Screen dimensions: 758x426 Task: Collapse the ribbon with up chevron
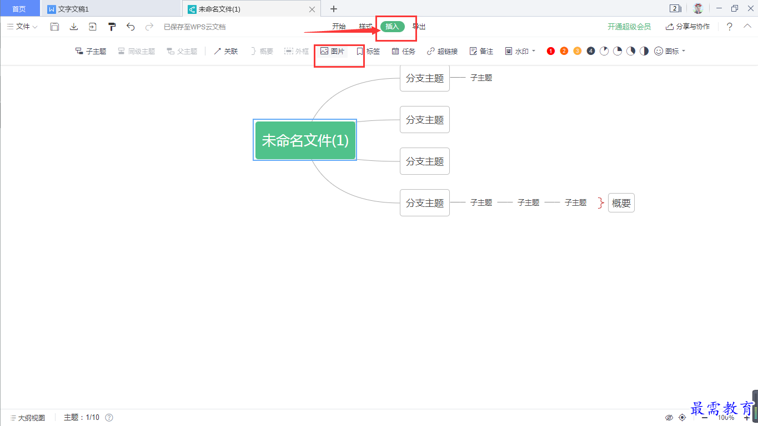747,26
